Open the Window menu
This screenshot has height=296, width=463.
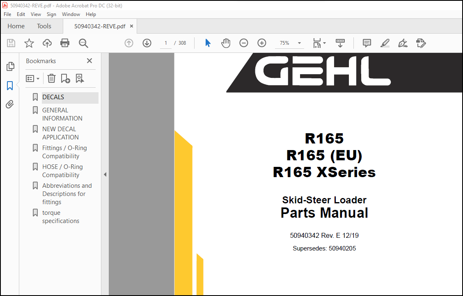(x=71, y=14)
